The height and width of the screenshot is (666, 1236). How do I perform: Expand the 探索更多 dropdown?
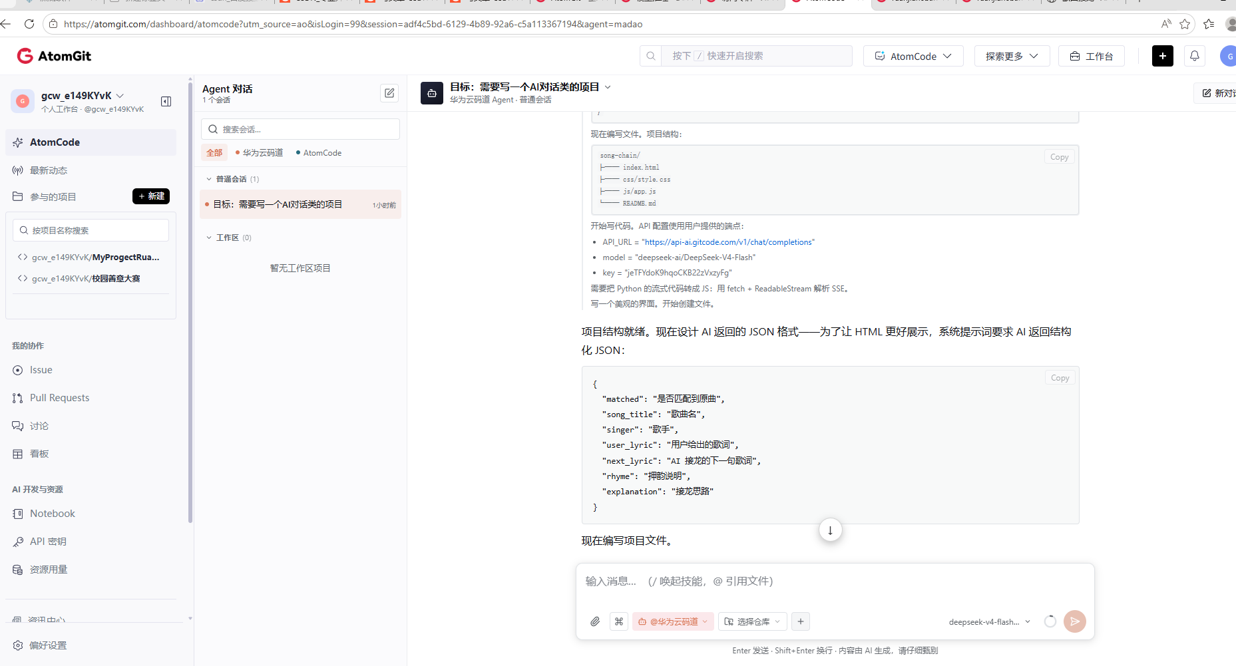pos(1012,56)
